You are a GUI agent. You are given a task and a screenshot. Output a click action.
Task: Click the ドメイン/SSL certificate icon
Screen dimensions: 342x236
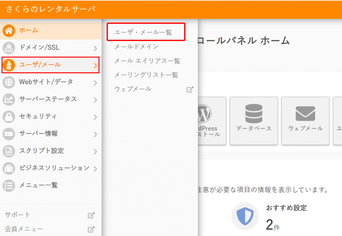click(x=9, y=48)
